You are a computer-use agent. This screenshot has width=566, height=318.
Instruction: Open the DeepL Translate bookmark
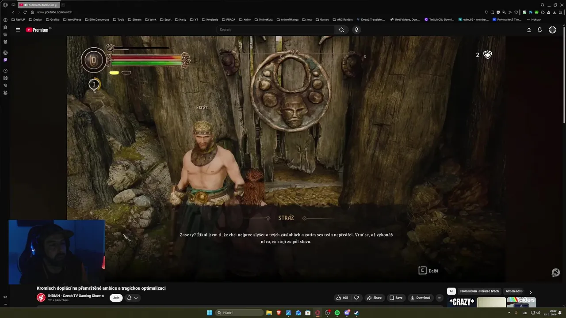coord(371,19)
